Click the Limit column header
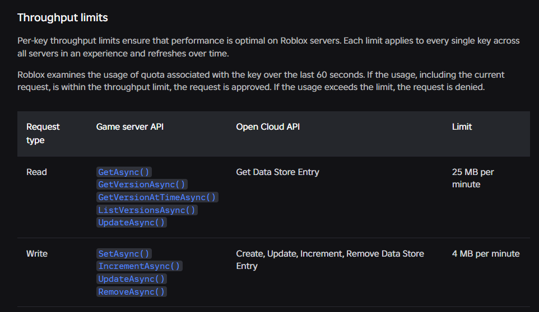This screenshot has height=312, width=539. [462, 127]
